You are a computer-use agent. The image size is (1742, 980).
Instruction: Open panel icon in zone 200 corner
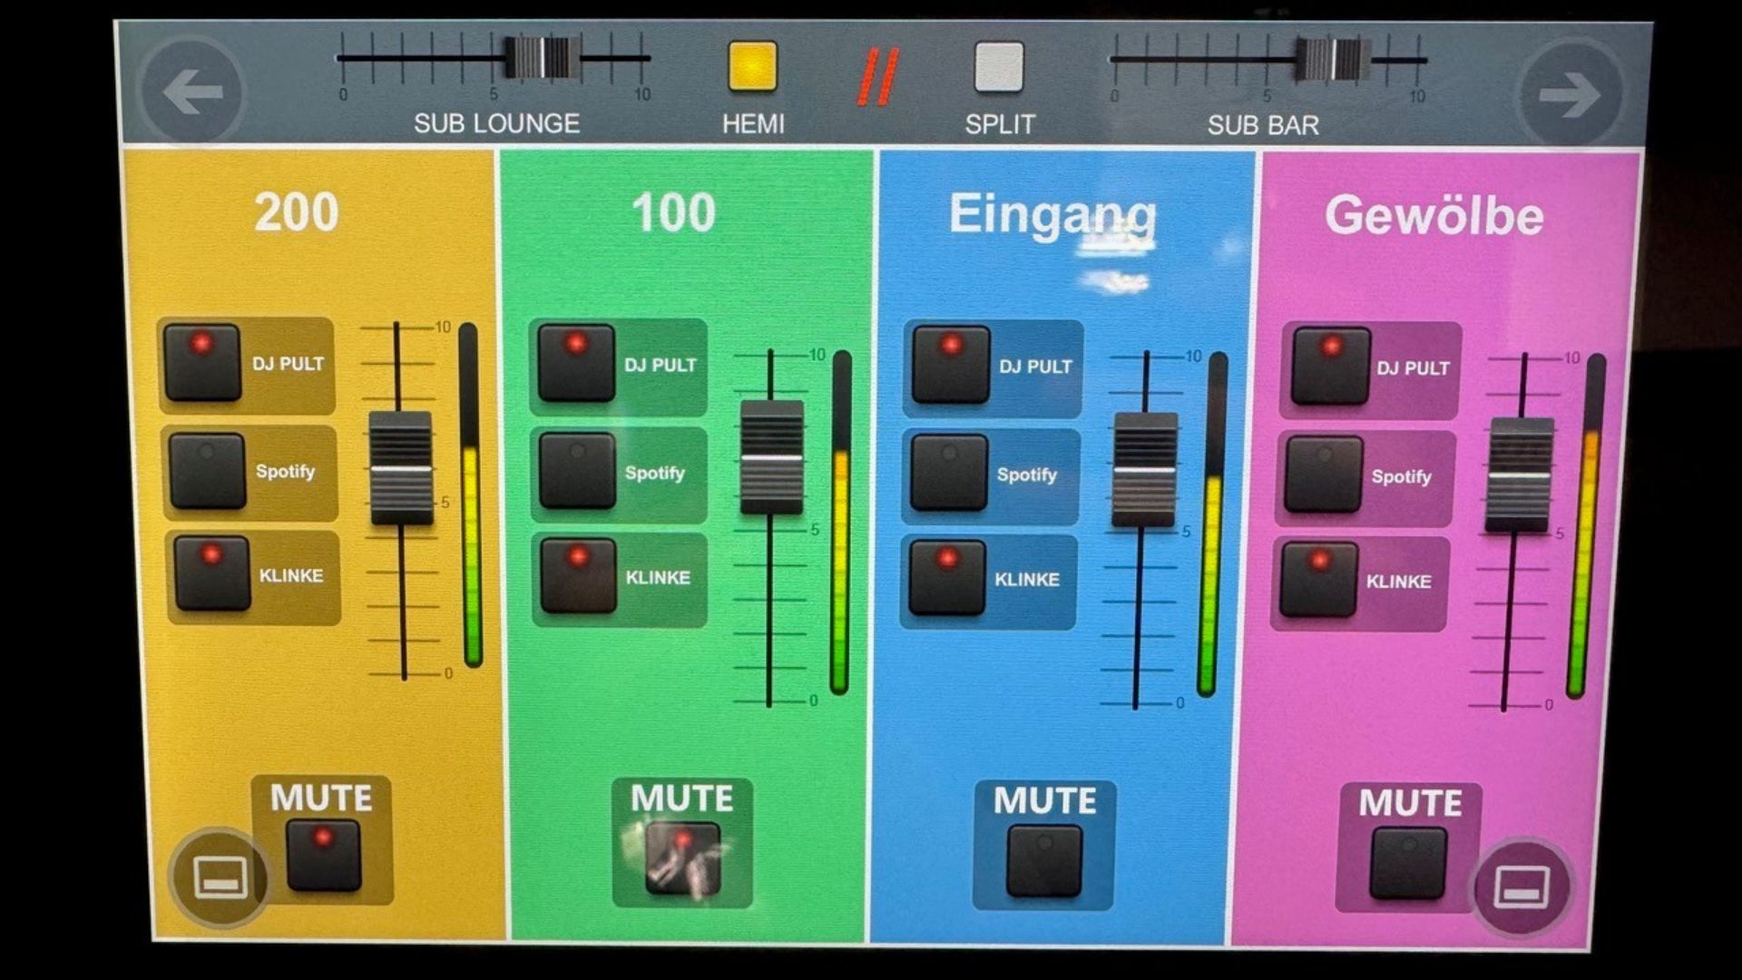click(220, 877)
